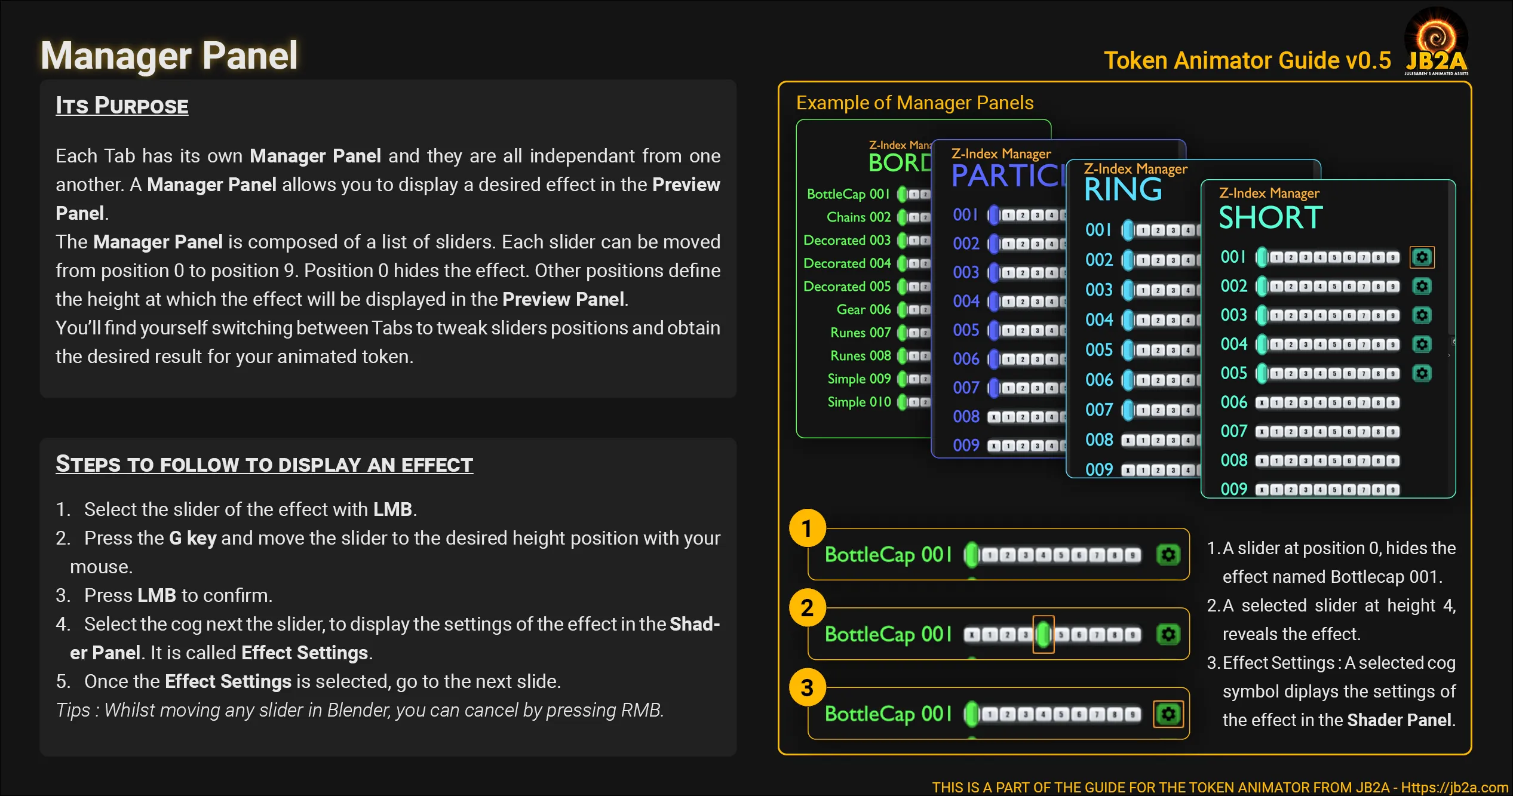Click the '002' label in SHORT panel
Viewport: 1513px width, 796px height.
tap(1233, 286)
